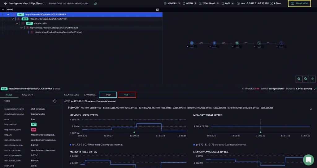Click the MEMORY AVAILABLE BYTES chart title
Viewport: 317px width, 168px height.
click(211, 152)
